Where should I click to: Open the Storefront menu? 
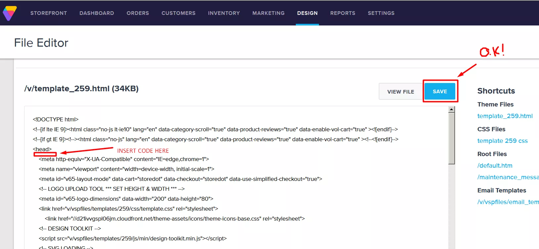(49, 13)
